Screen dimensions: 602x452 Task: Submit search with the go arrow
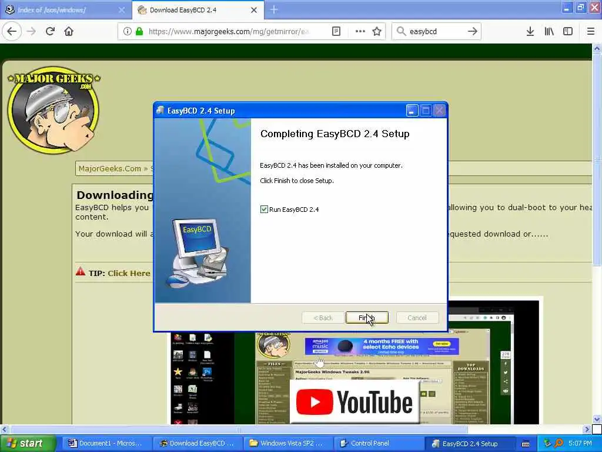473,32
